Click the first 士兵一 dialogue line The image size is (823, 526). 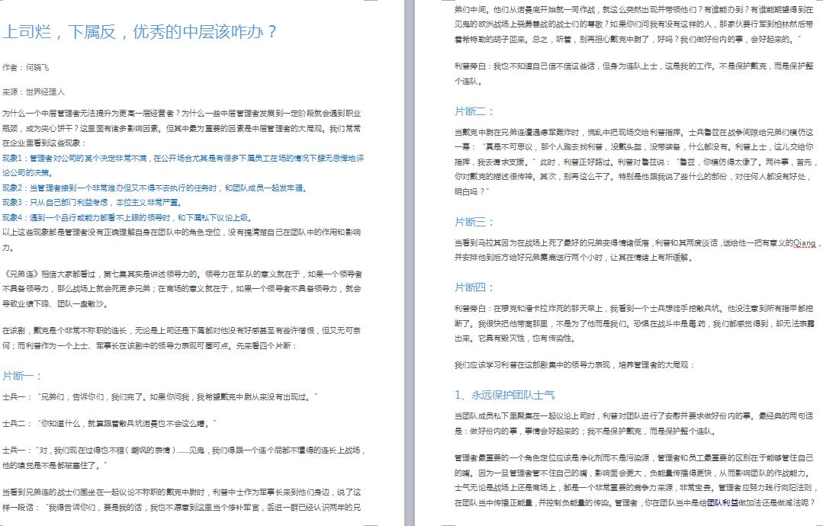(x=159, y=397)
